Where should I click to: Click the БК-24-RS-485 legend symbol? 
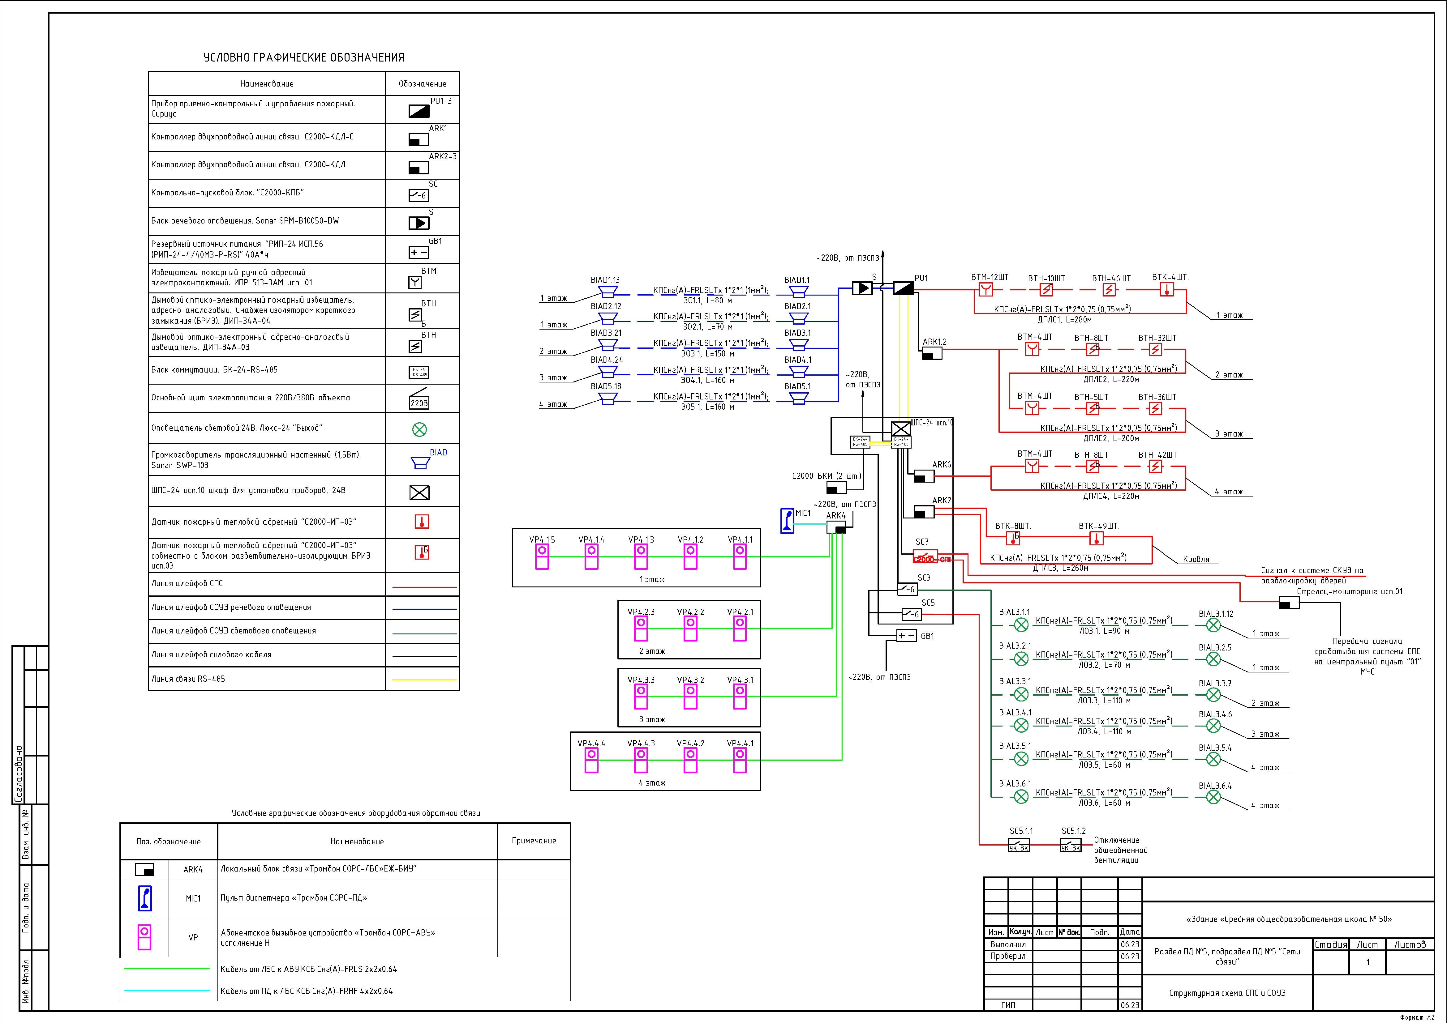(x=419, y=372)
